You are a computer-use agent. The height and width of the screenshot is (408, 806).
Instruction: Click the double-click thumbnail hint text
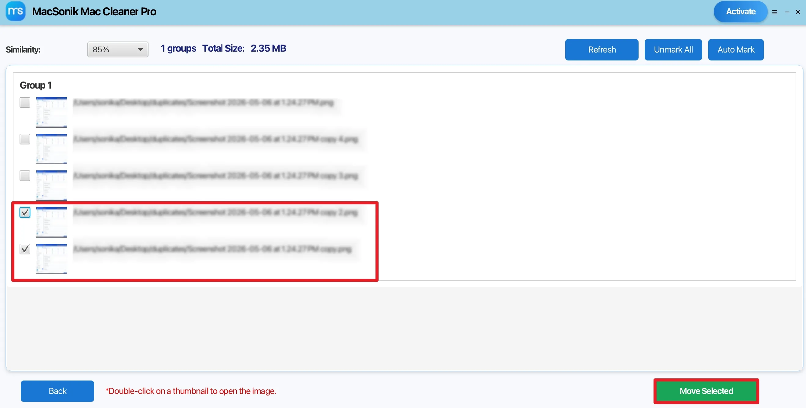click(191, 391)
